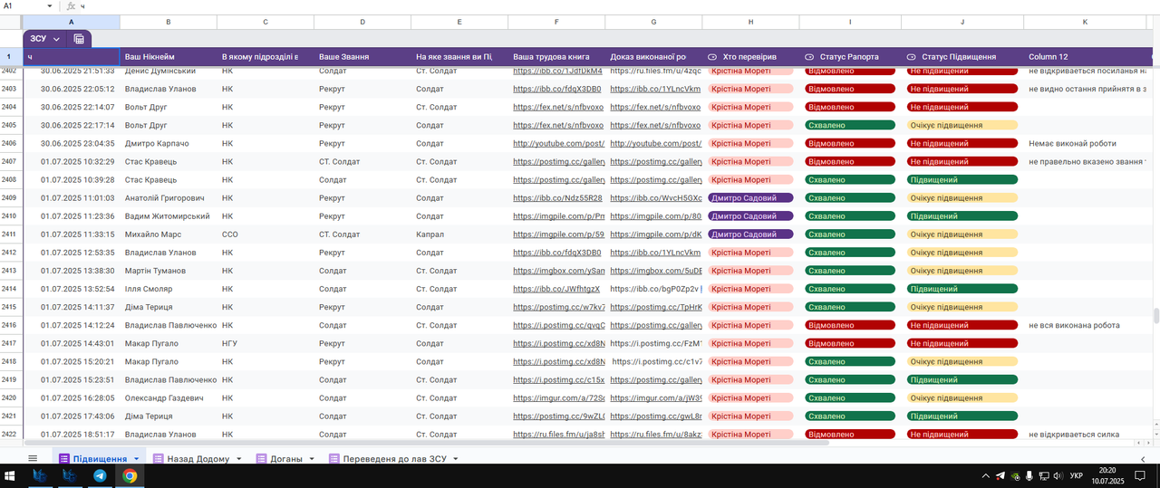Switch to the Доганы sheet tab
Image resolution: width=1160 pixels, height=488 pixels.
point(286,459)
